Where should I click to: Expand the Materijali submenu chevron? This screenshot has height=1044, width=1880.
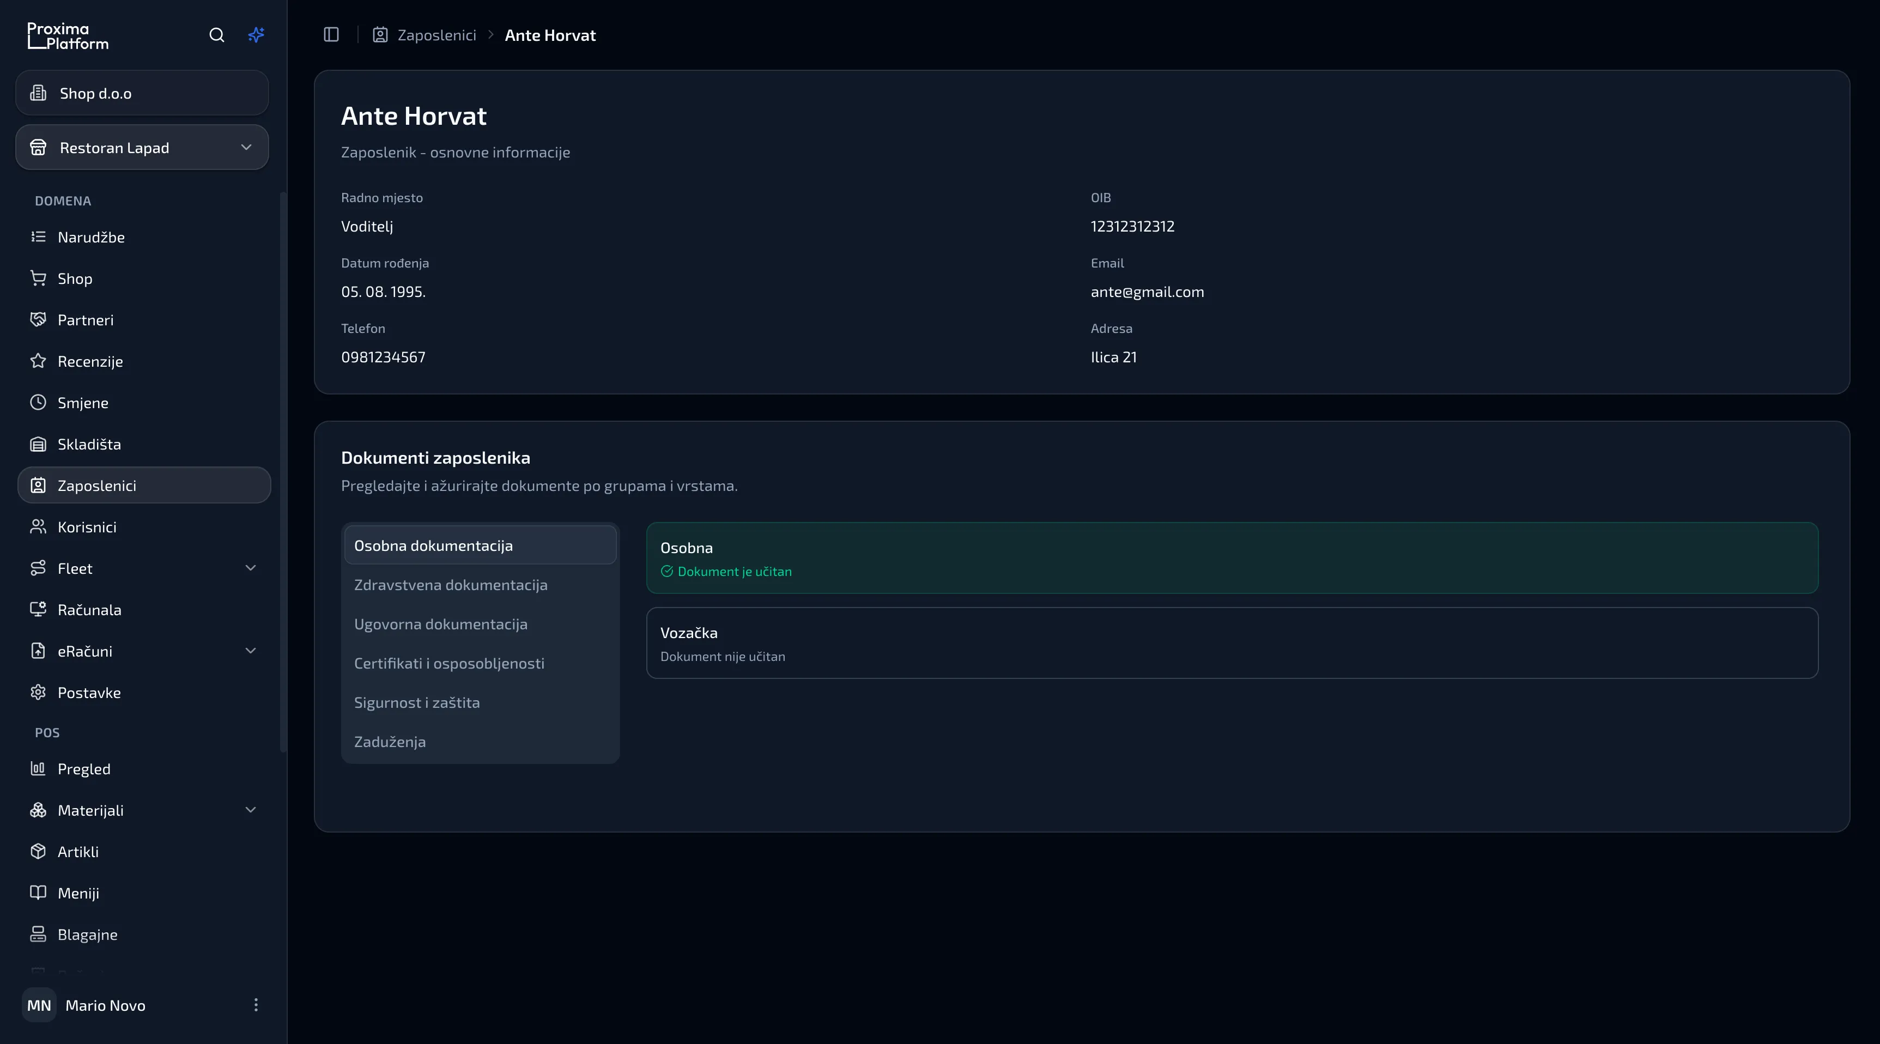pos(250,810)
